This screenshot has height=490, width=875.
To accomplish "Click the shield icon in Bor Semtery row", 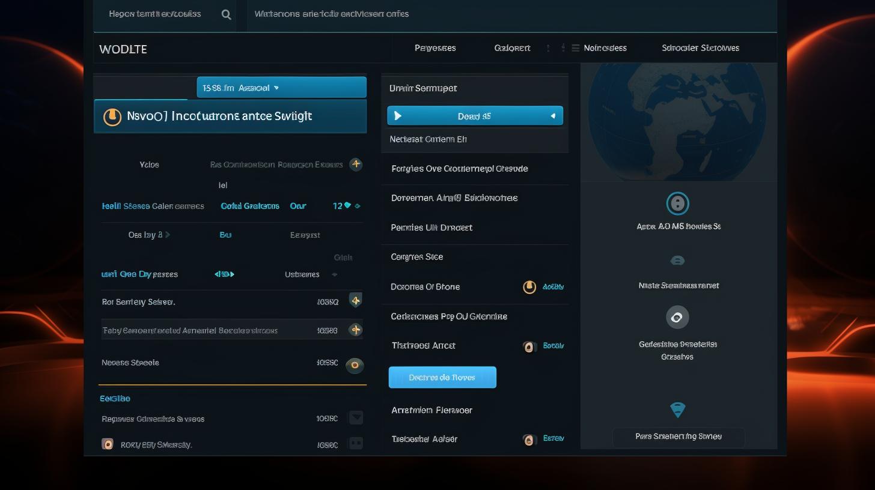I will coord(356,300).
